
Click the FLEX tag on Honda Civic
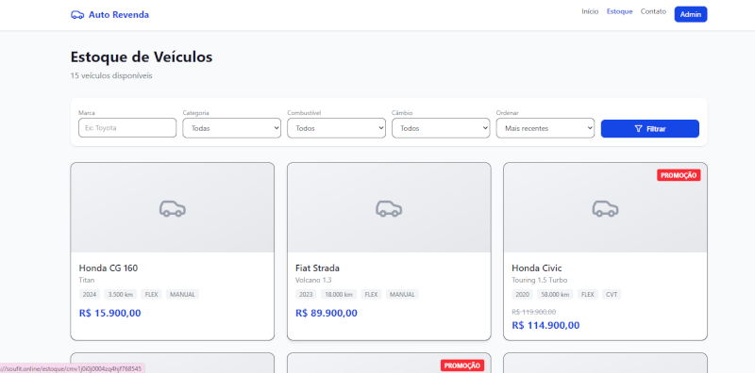click(587, 294)
